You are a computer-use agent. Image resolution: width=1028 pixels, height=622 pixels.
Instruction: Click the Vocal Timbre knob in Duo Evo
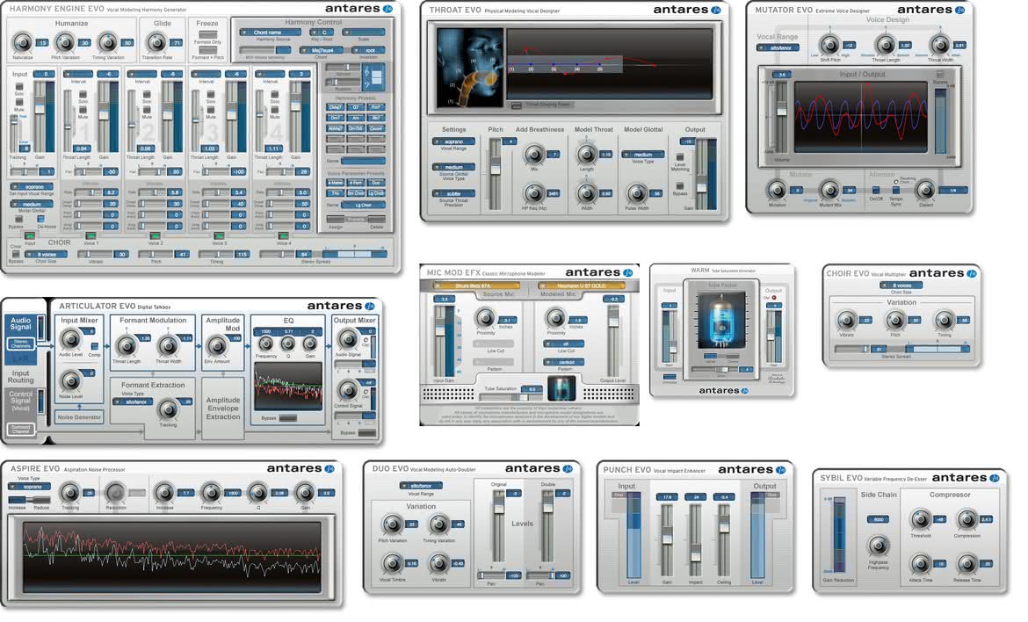tap(392, 563)
